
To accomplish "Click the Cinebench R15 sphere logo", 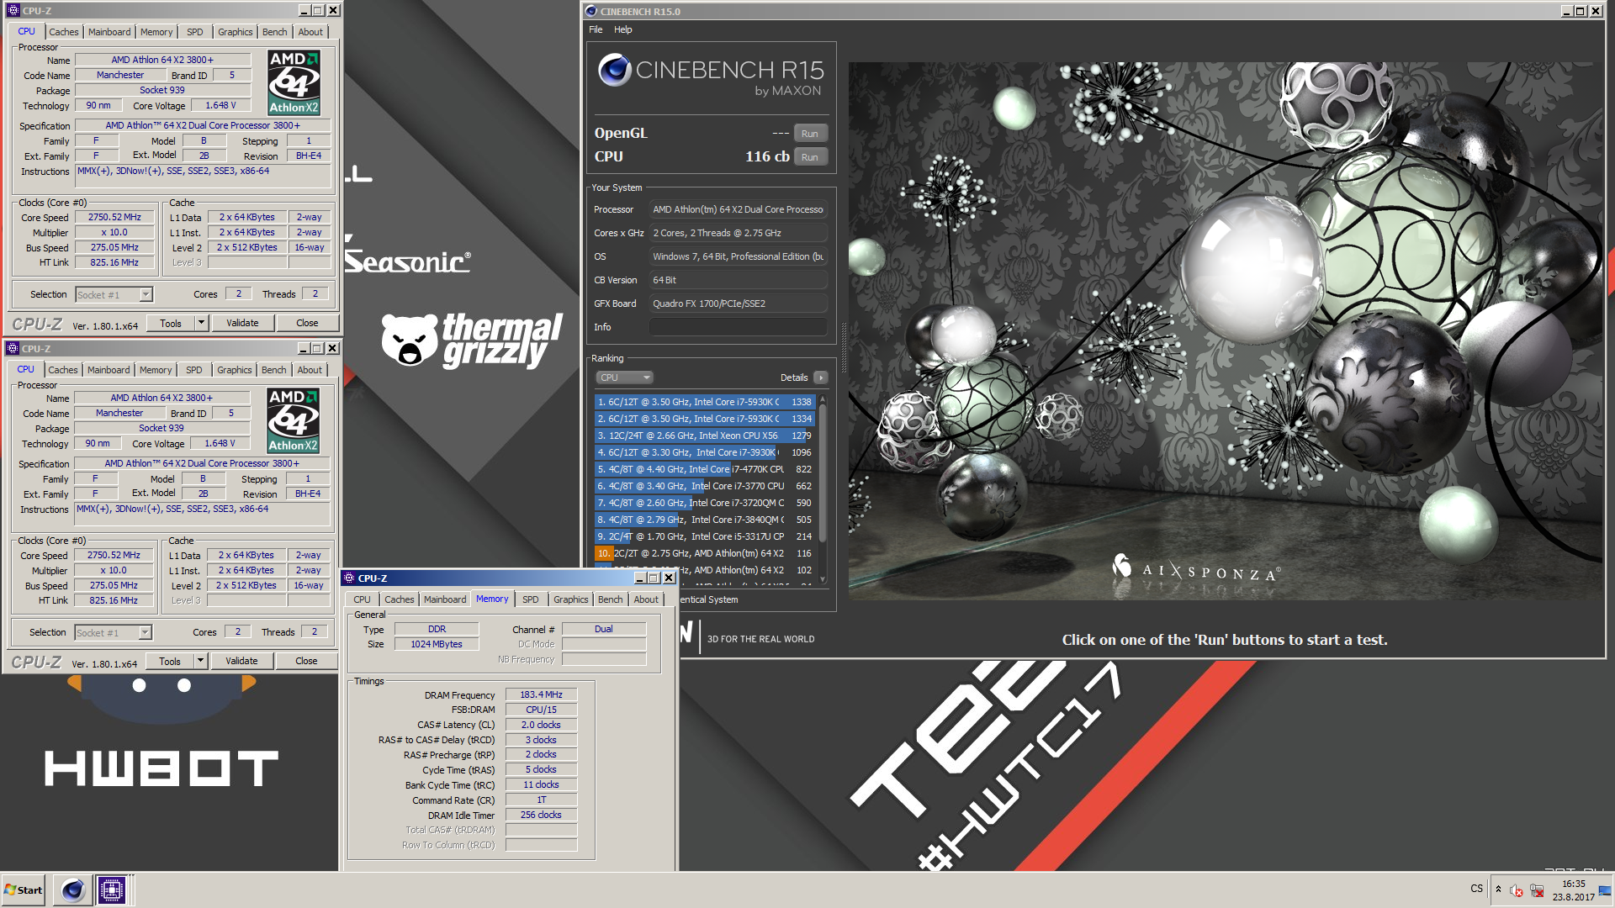I will point(615,70).
